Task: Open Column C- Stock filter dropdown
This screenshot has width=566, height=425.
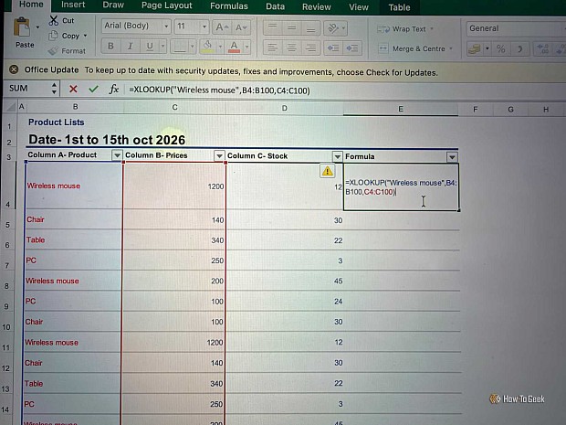Action: [337, 156]
